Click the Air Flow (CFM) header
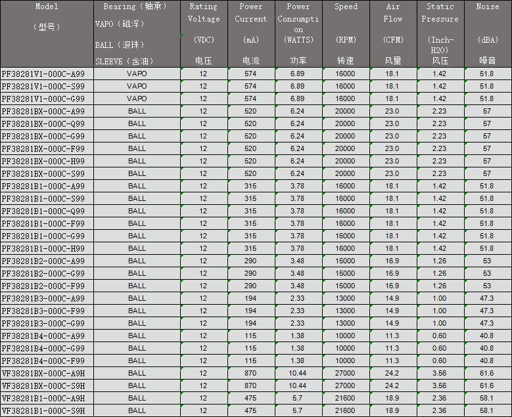Image resolution: width=512 pixels, height=417 pixels. click(392, 33)
